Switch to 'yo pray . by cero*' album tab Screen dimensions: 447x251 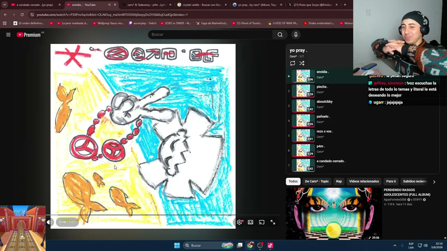[257, 5]
